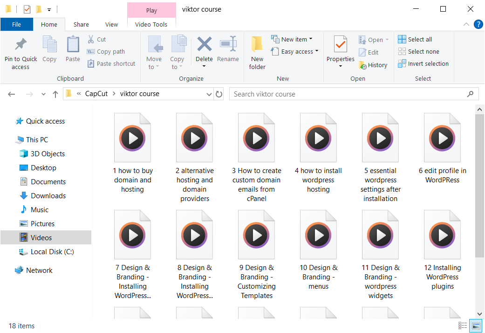Click new folder icon in title bar toolbar
485x333 pixels.
click(x=39, y=9)
